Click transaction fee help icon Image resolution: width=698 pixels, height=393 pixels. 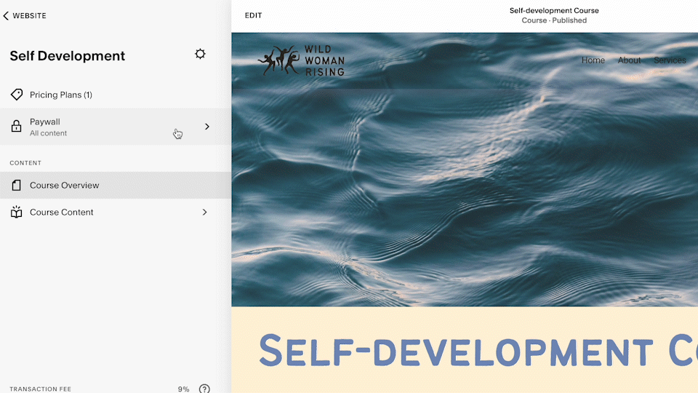click(204, 389)
